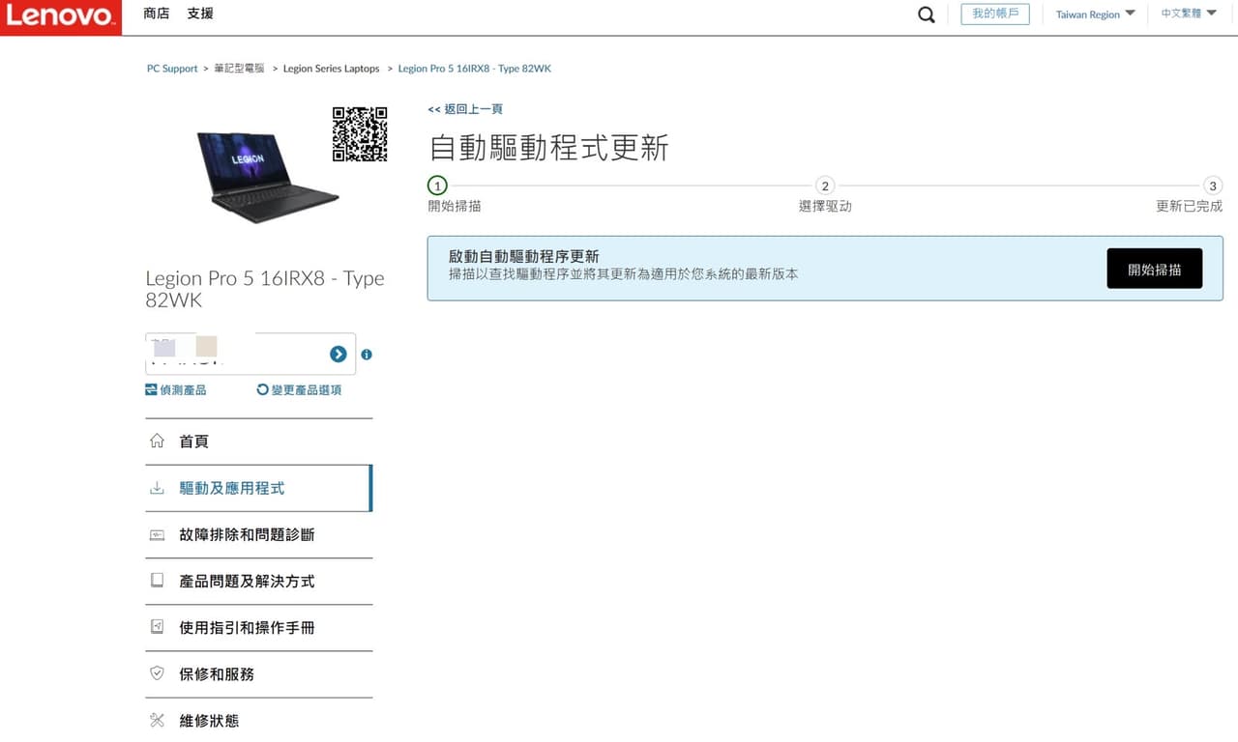
Task: Click step 2 選擇驱动 progress marker
Action: [825, 185]
